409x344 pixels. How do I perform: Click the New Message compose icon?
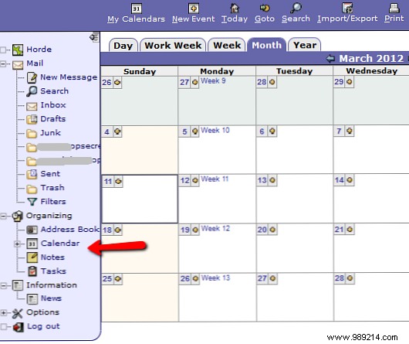32,77
